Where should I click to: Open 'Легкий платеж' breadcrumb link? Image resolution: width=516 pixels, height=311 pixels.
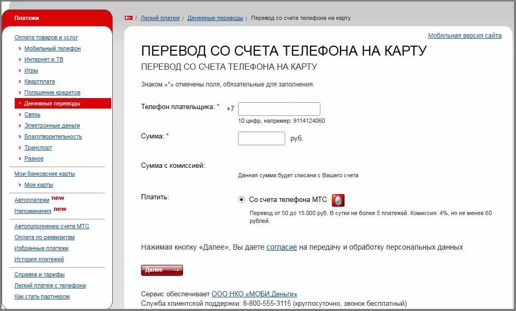pyautogui.click(x=160, y=18)
